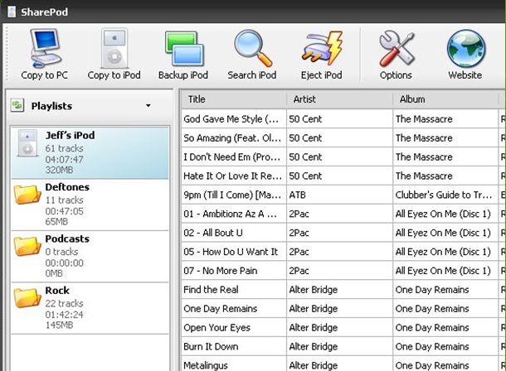Select the Podcasts playlist name

(67, 238)
